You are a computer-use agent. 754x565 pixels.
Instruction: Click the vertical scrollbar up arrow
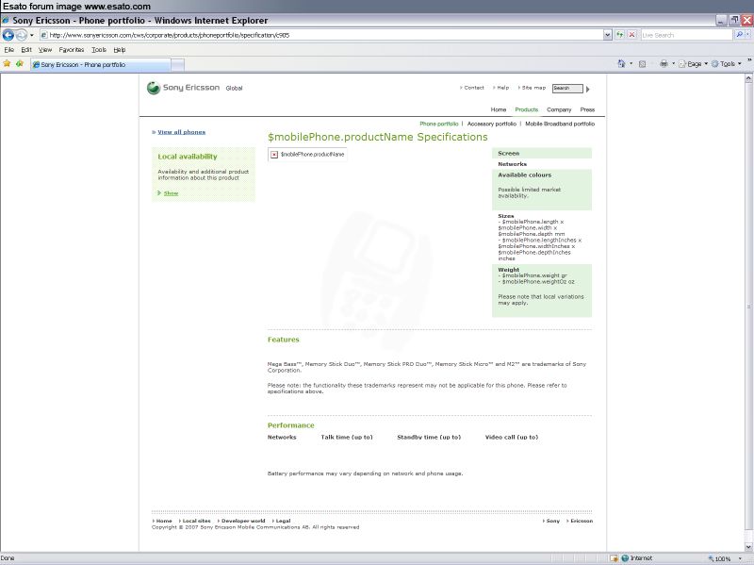pyautogui.click(x=748, y=78)
